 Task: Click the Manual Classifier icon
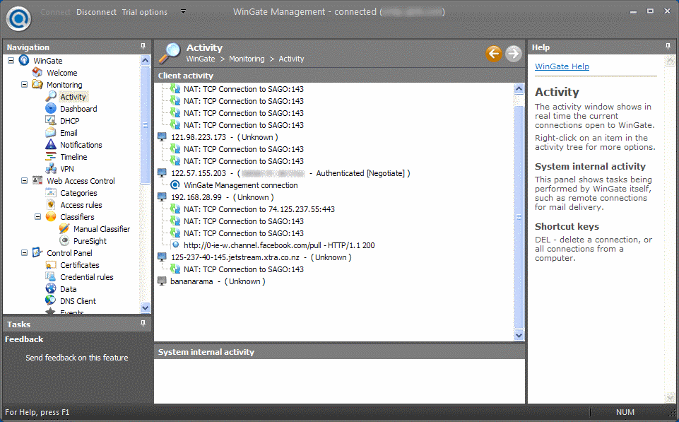pos(64,229)
